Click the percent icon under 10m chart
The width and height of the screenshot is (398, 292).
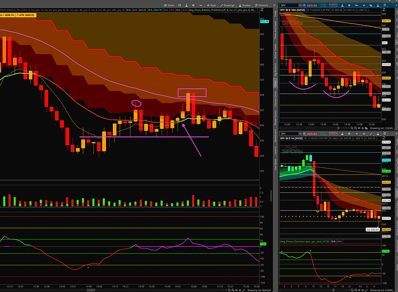pos(366,128)
